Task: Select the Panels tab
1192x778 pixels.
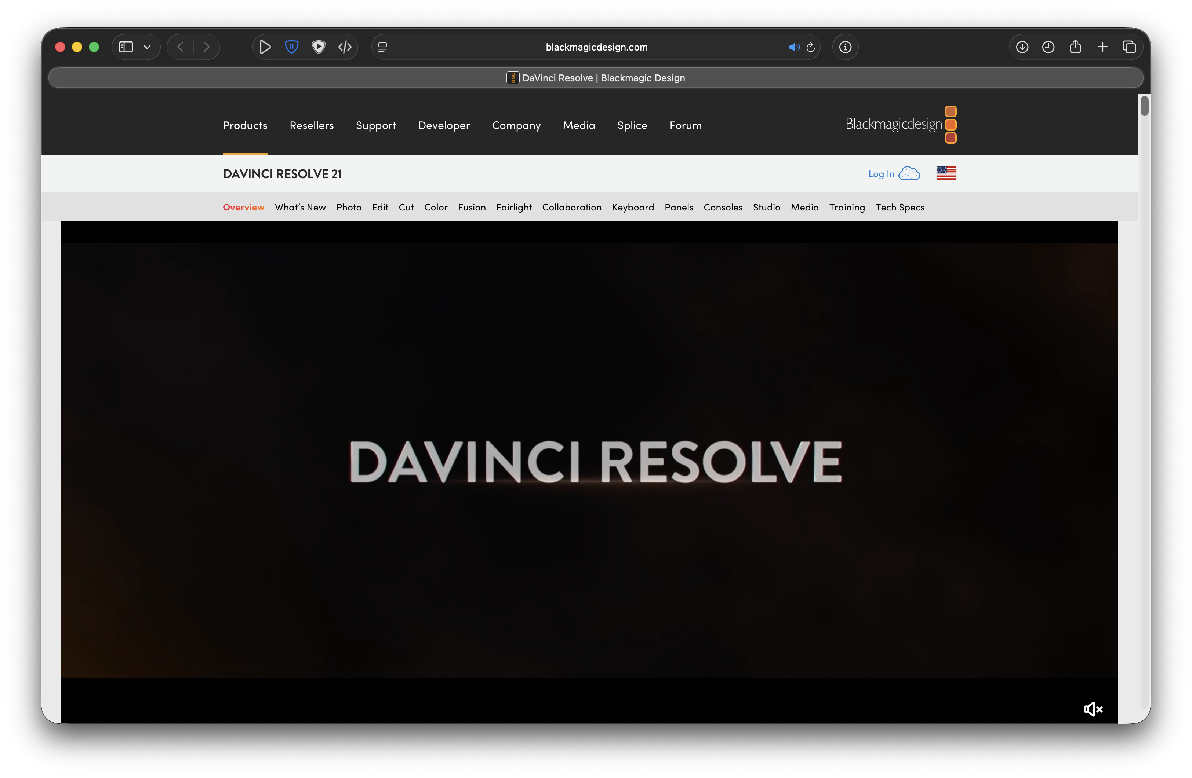Action: (x=679, y=207)
